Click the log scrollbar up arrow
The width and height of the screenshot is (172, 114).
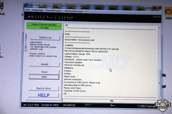(x=159, y=28)
